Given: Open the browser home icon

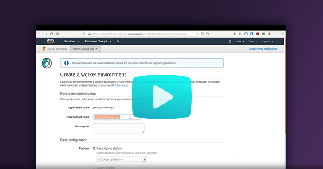Looking at the screenshot, I should (57, 34).
